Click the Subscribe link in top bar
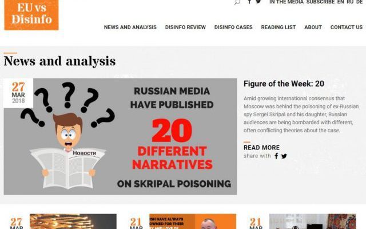The width and height of the screenshot is (366, 229). (x=320, y=2)
